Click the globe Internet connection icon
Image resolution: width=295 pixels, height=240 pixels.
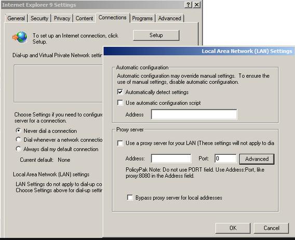click(20, 37)
